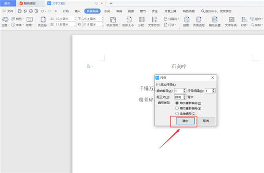Open the 行号 line numbers dropdown in ribbon
The height and width of the screenshot is (173, 264).
pos(170,25)
